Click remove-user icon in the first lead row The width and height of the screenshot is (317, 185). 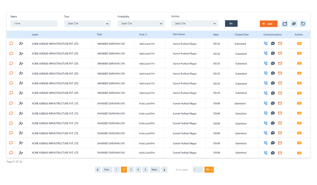click(21, 44)
